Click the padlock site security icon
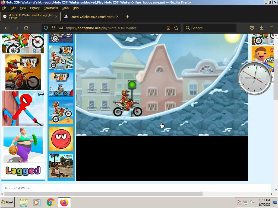The image size is (278, 208). pos(53,28)
